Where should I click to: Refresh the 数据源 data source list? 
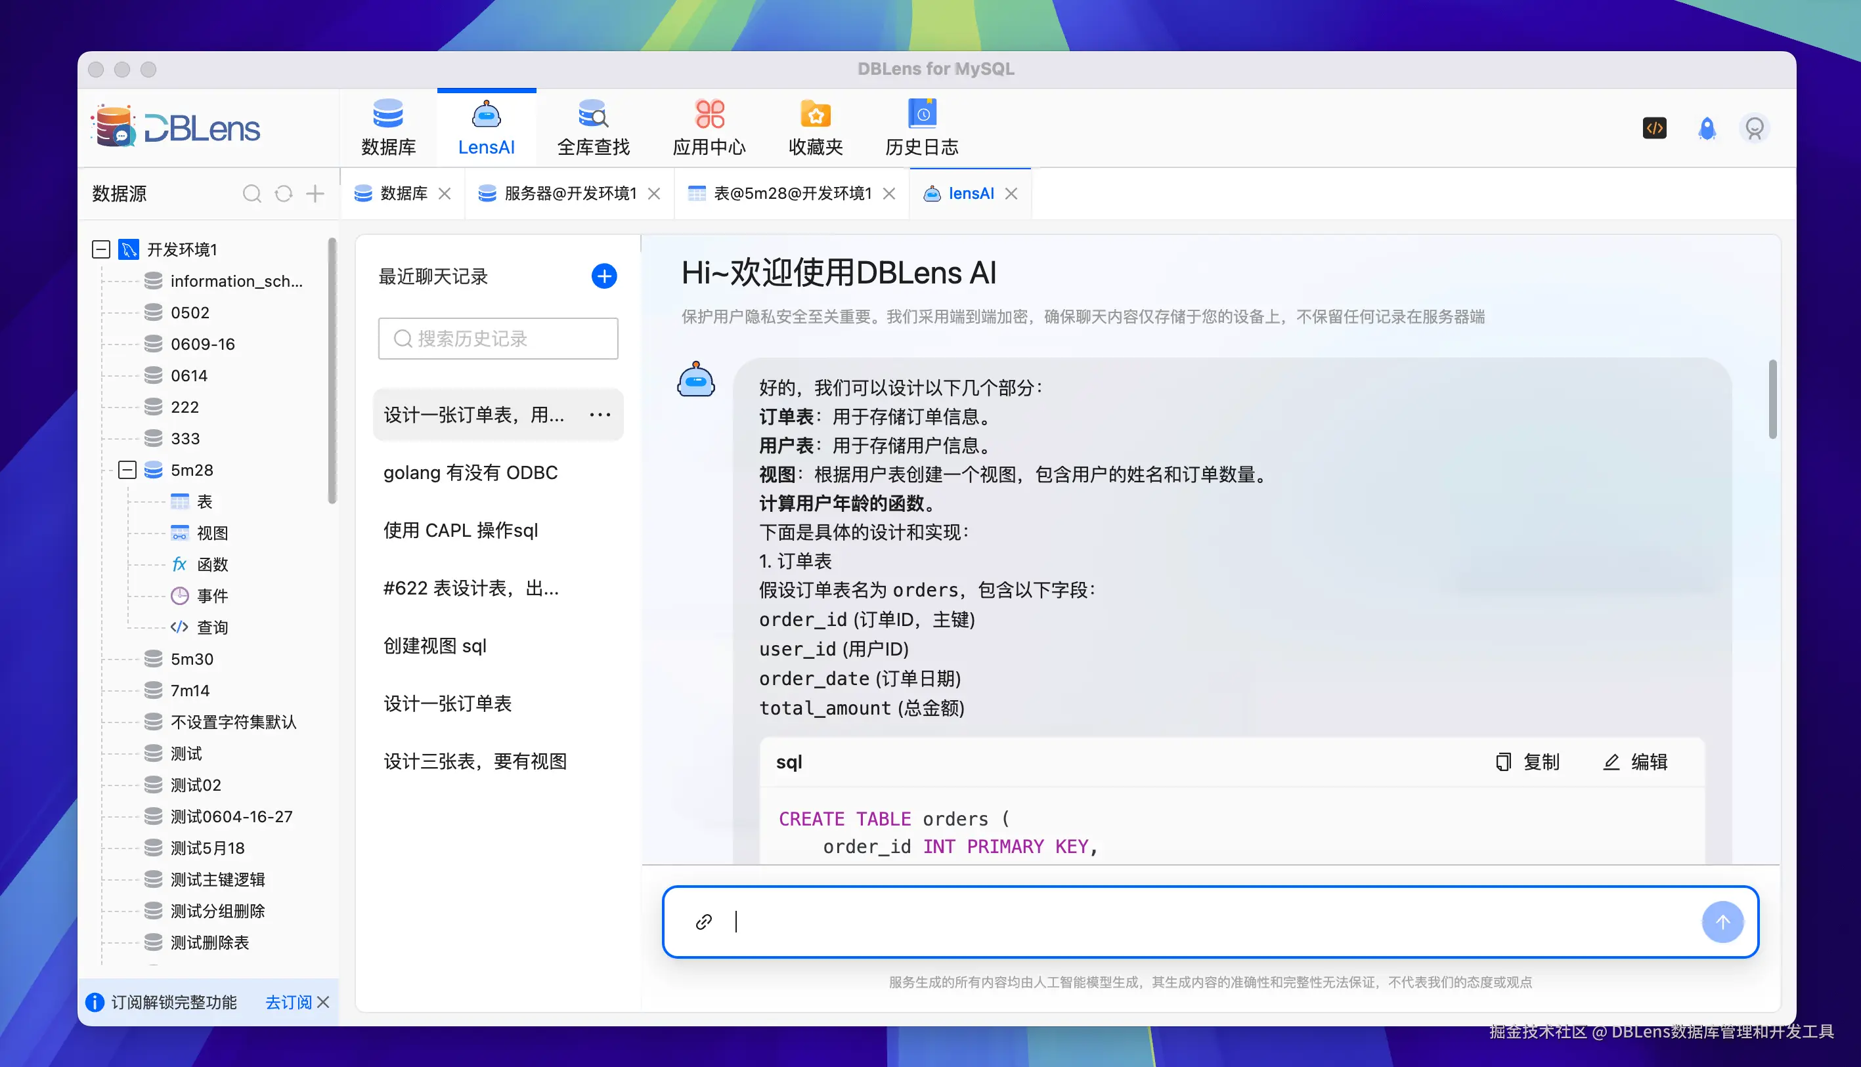pyautogui.click(x=283, y=194)
